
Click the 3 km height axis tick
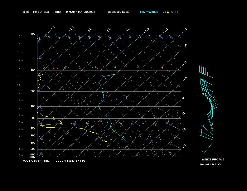point(20,136)
